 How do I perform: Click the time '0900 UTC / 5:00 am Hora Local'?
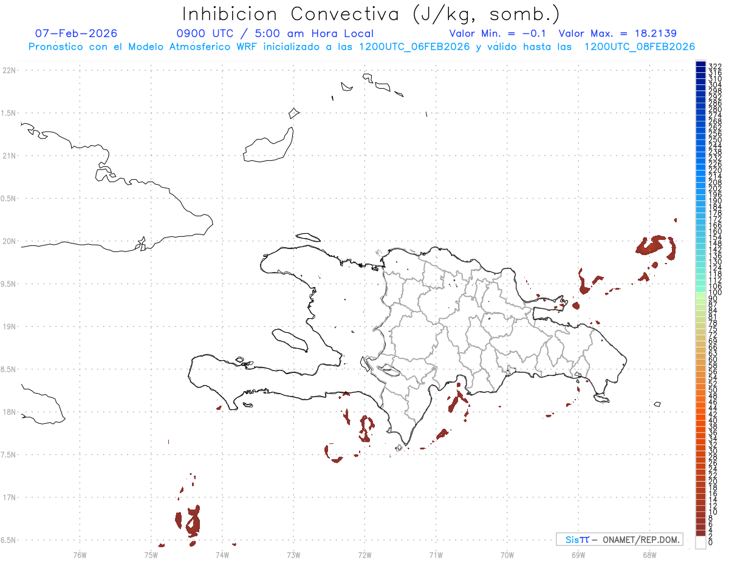(x=275, y=33)
